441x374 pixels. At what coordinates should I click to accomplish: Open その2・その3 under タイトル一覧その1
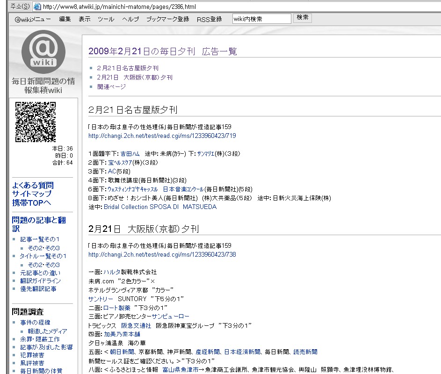(x=43, y=265)
